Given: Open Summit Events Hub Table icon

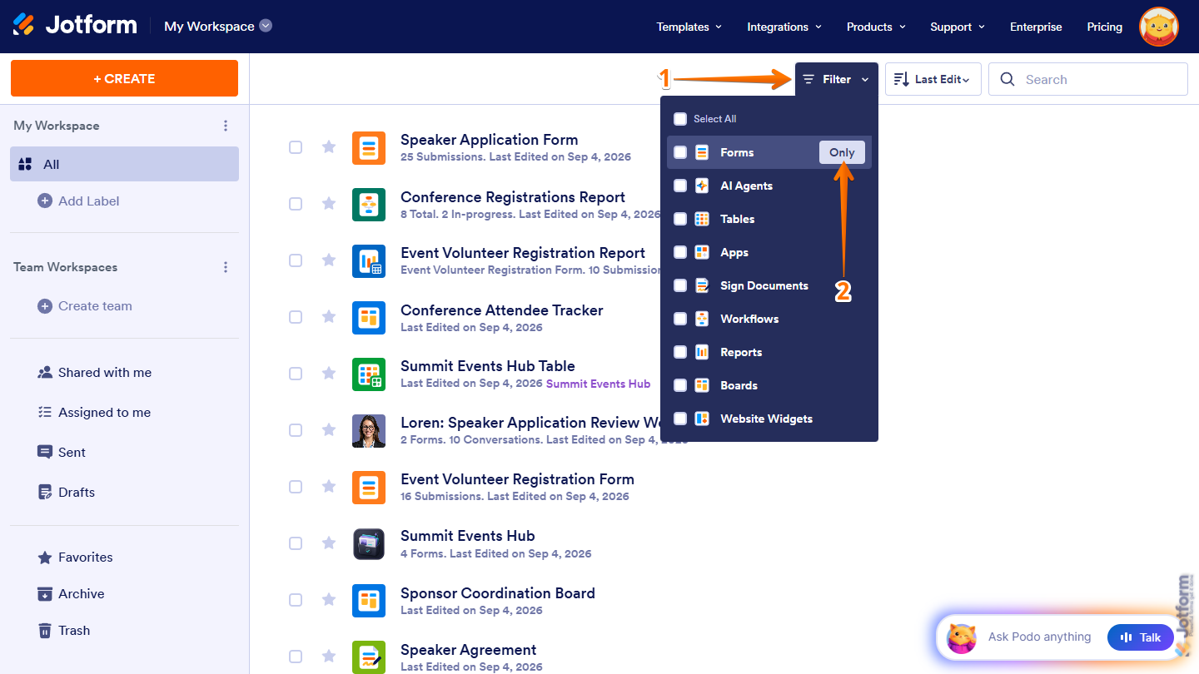Looking at the screenshot, I should 369,374.
